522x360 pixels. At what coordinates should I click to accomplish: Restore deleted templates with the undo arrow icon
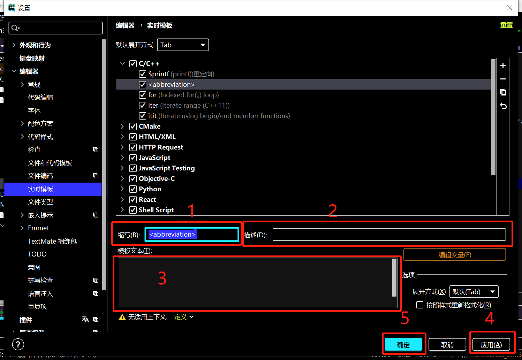click(503, 106)
